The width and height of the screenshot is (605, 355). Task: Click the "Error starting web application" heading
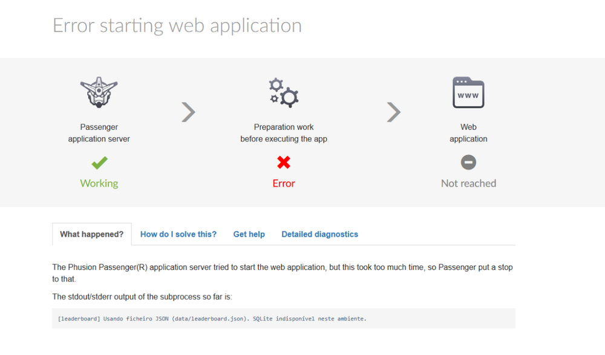[x=177, y=25]
